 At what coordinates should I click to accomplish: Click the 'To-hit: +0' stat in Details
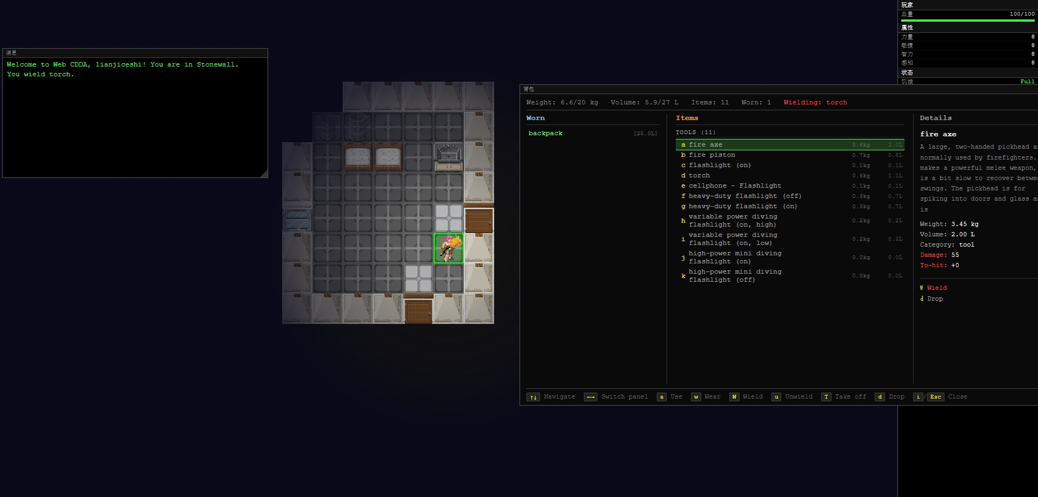point(940,266)
